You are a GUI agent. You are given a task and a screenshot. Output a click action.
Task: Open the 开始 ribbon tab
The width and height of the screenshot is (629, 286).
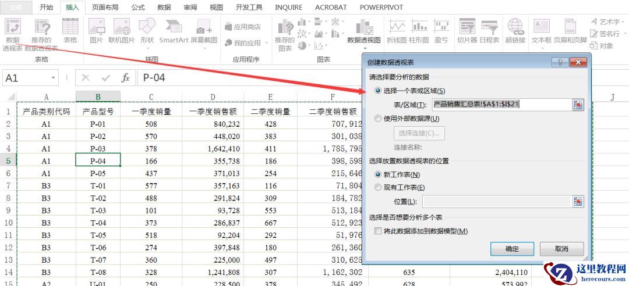click(46, 7)
